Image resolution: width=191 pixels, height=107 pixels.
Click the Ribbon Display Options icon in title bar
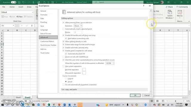[x=168, y=2]
